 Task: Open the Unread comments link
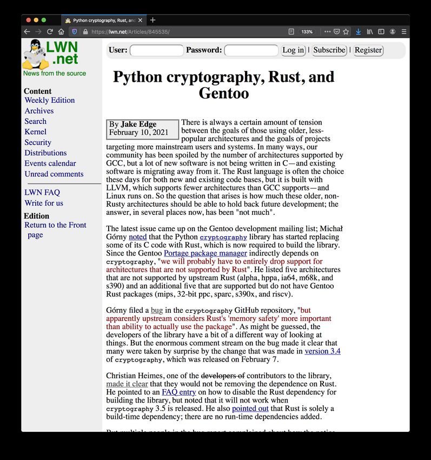[54, 174]
